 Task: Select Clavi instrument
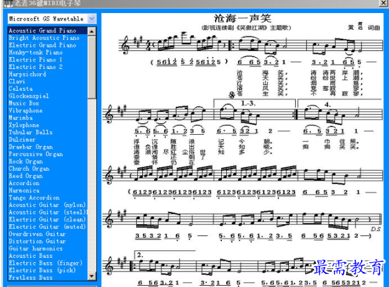coord(48,81)
